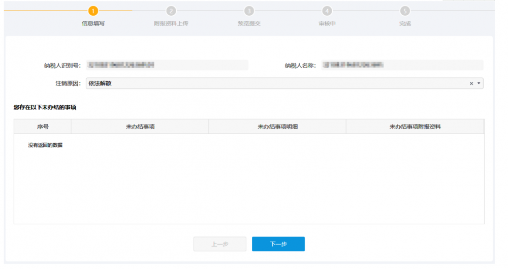Viewport: 508px width, 269px height.
Task: Open the 依法解散 reason combo box
Action: [x=274, y=83]
